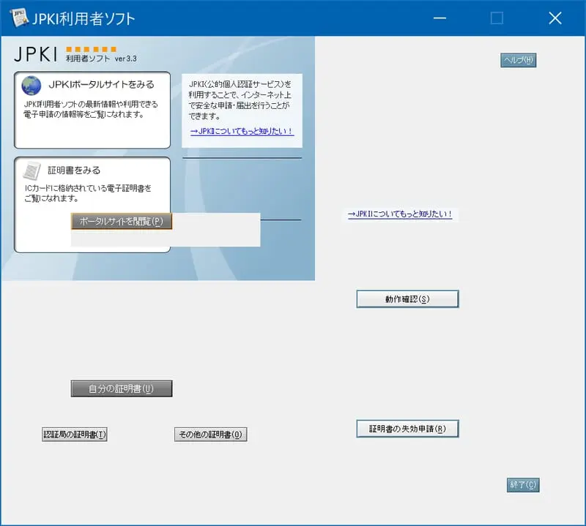Click the JPKI(公的個人認証サービス) description text
586x526 pixels.
coord(240,100)
